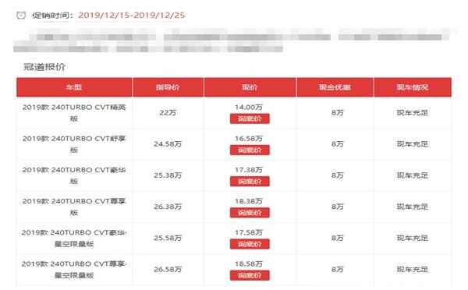Click 询底价 button under 16.58万
This screenshot has height=290, width=468.
coord(250,150)
